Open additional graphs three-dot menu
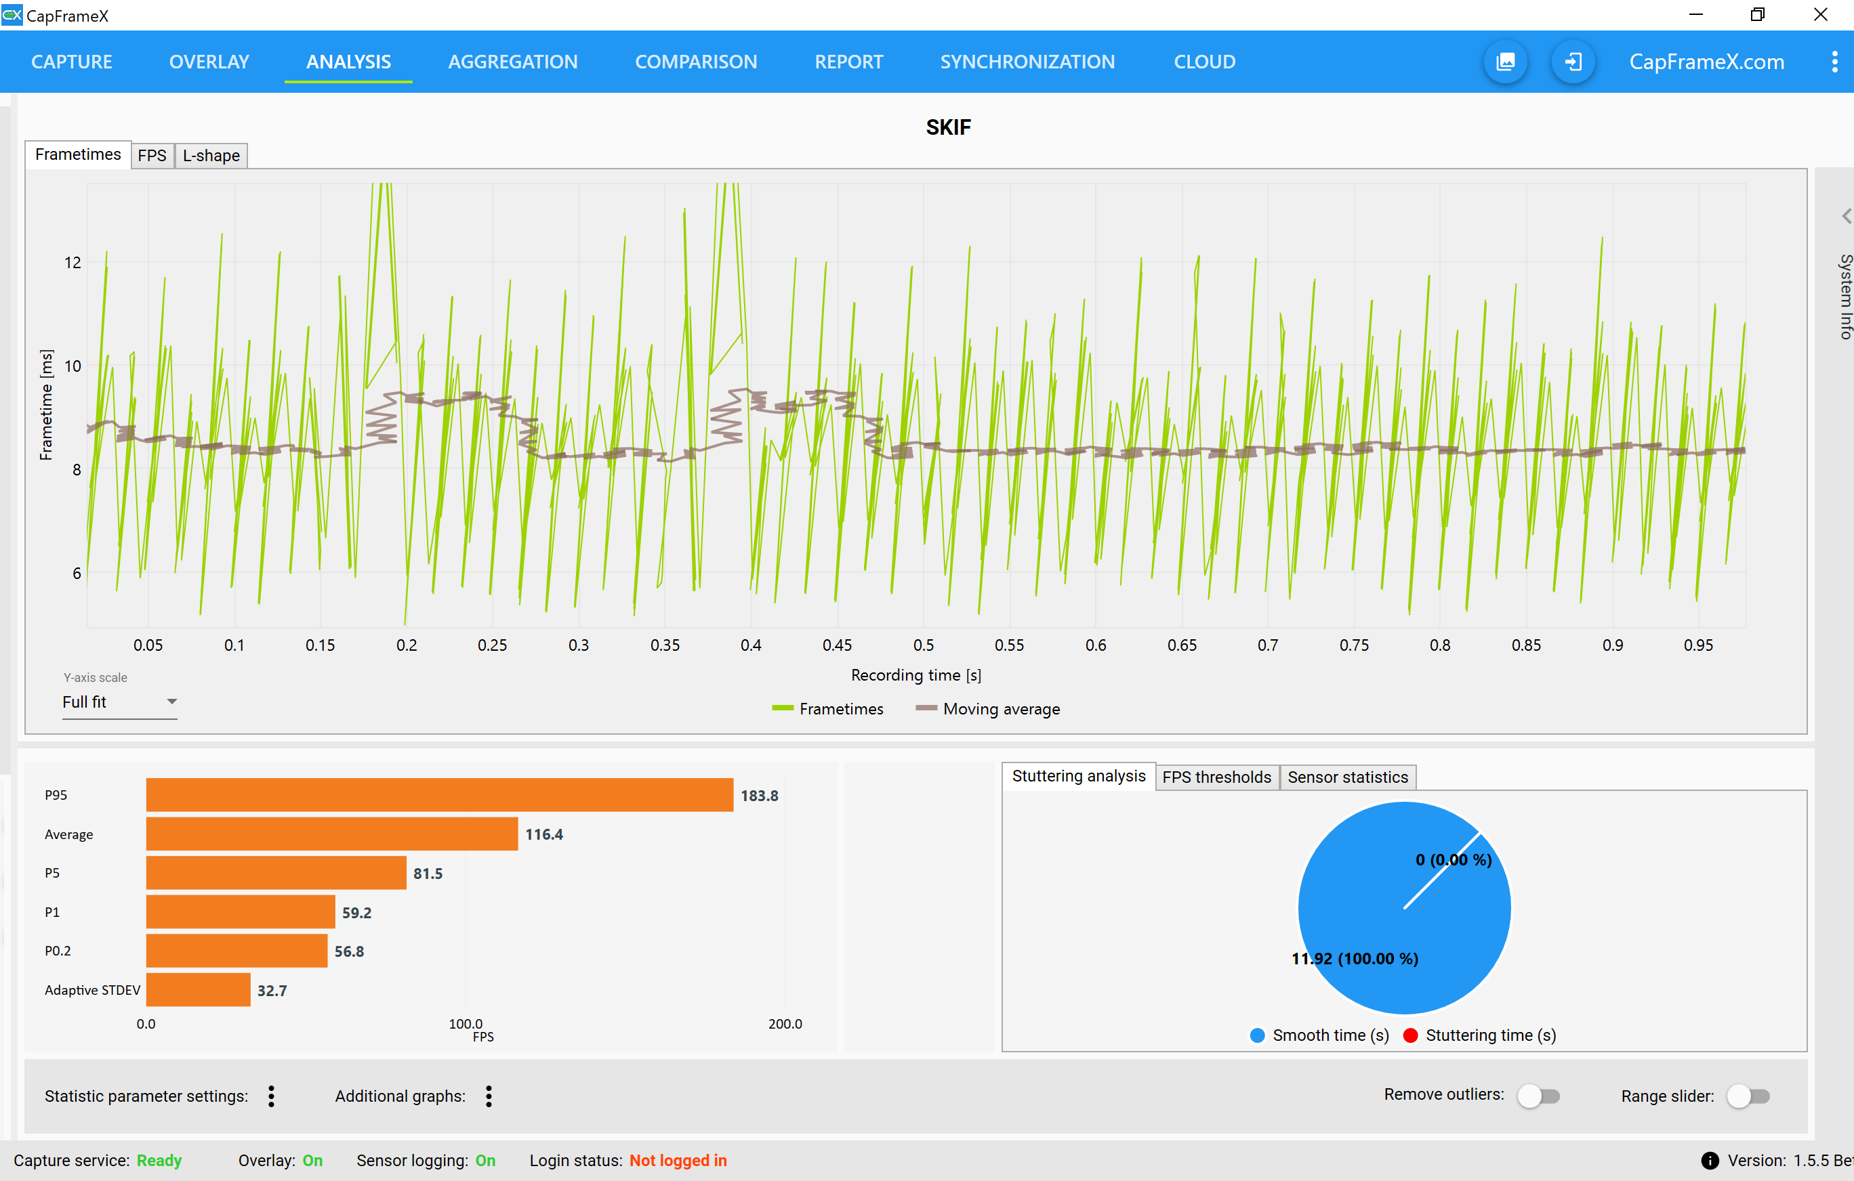This screenshot has height=1181, width=1854. click(489, 1096)
